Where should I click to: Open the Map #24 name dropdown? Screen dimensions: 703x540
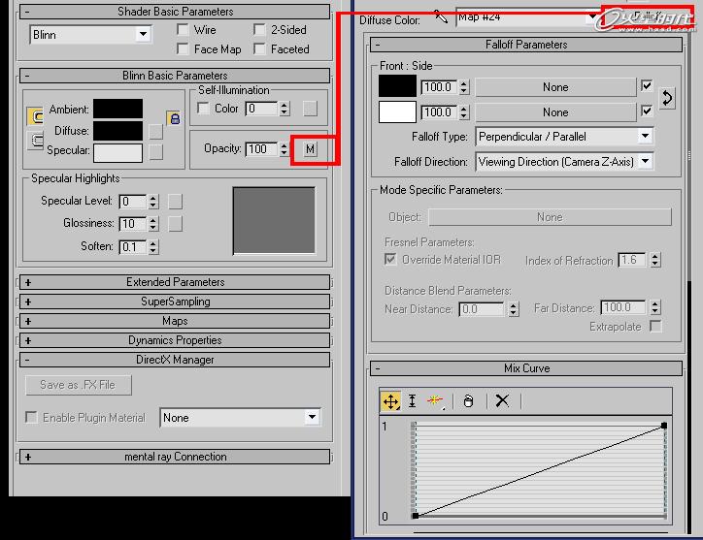pos(528,17)
